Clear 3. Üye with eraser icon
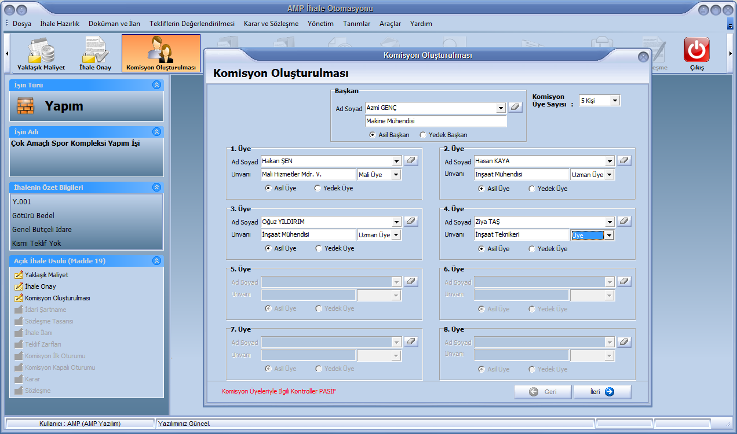 point(410,221)
